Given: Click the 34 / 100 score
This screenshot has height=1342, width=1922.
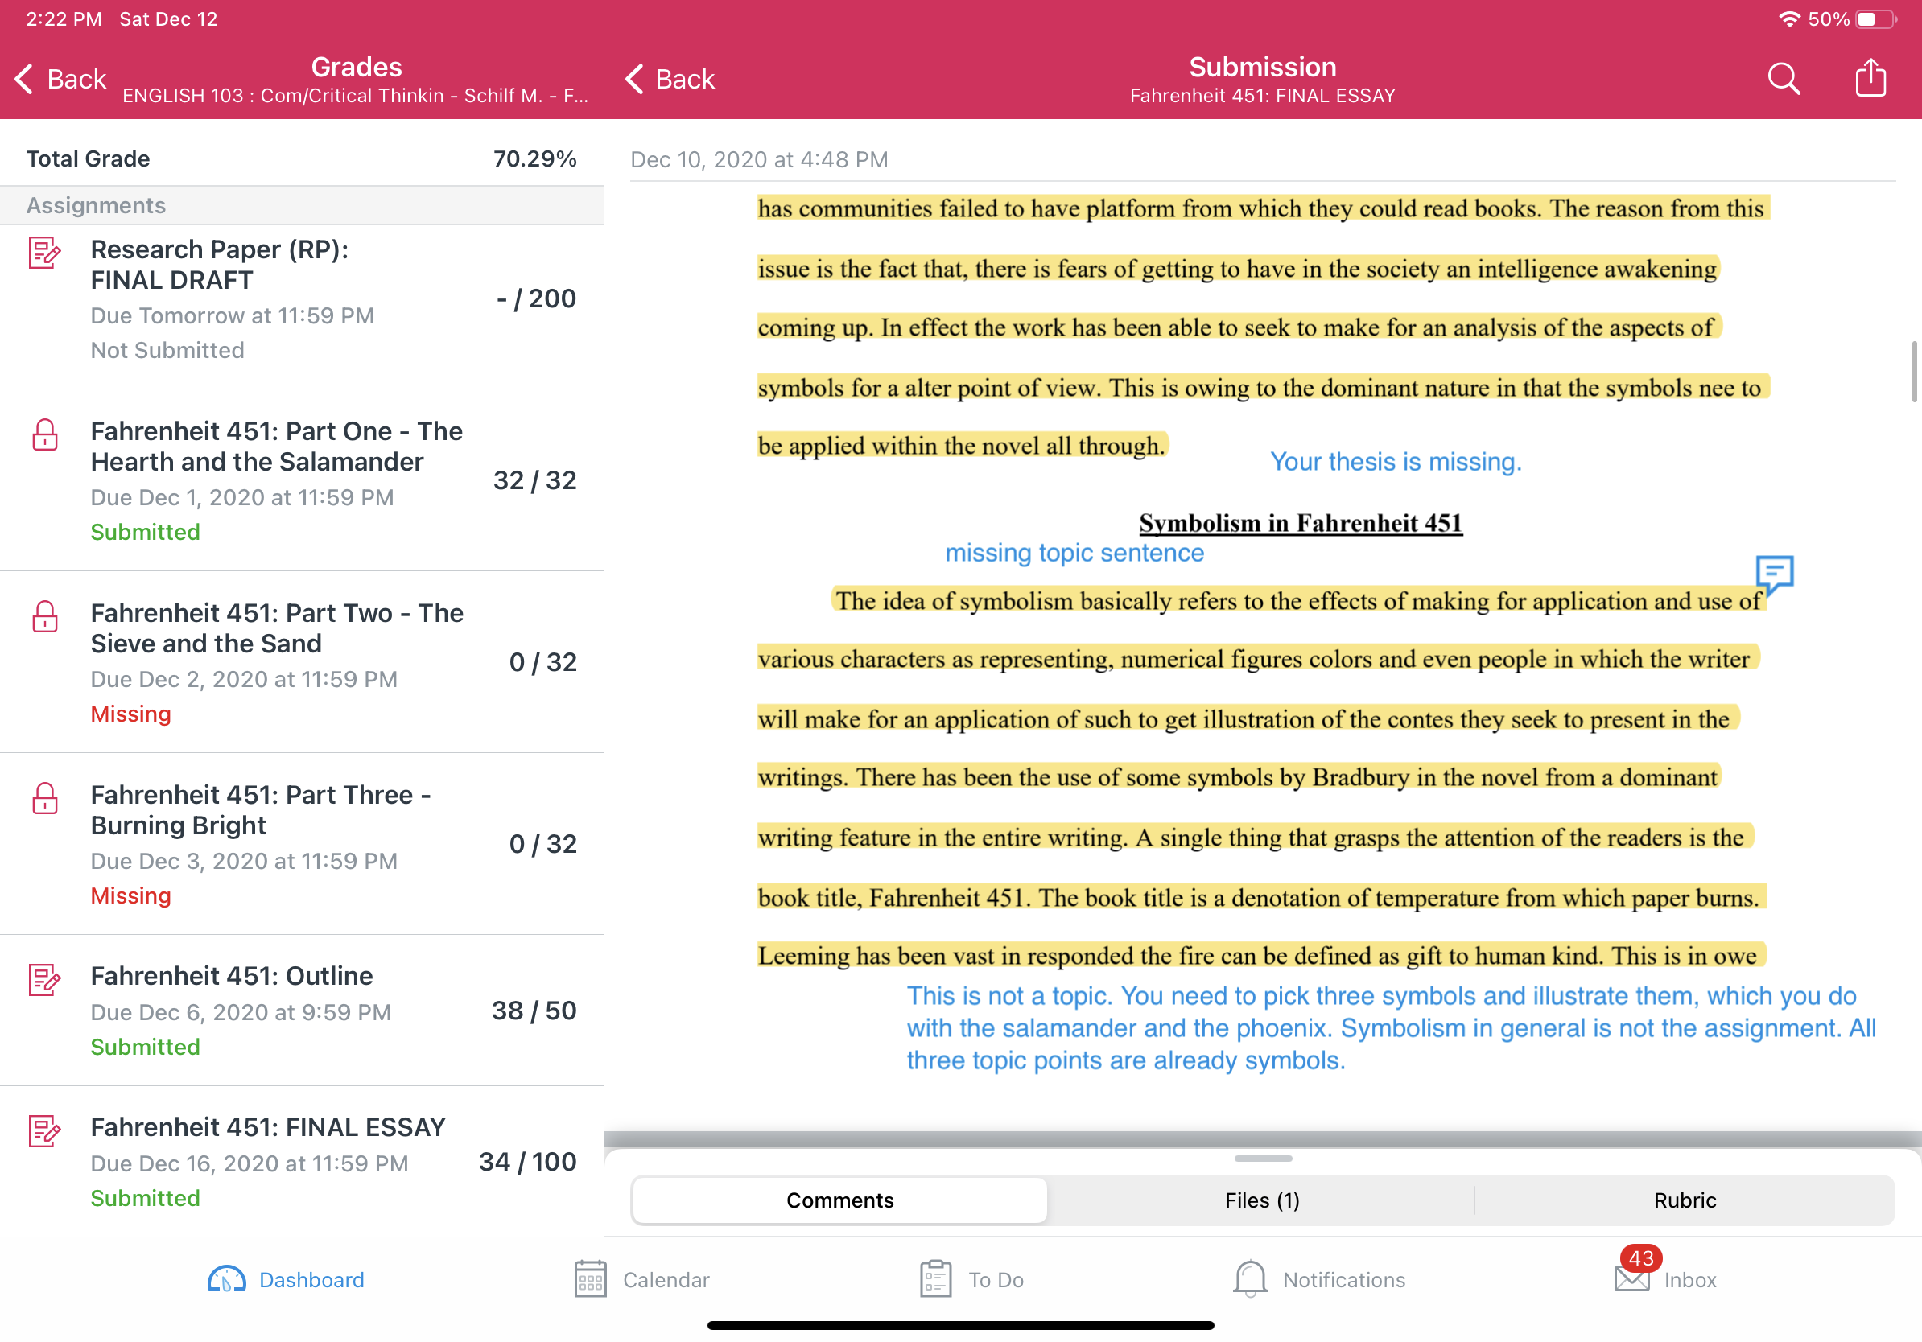Looking at the screenshot, I should pos(527,1161).
